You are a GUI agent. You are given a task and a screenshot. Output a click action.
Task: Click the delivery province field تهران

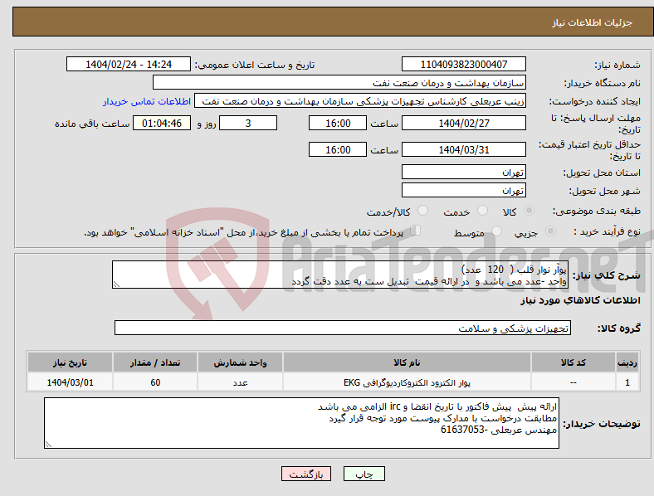click(463, 172)
